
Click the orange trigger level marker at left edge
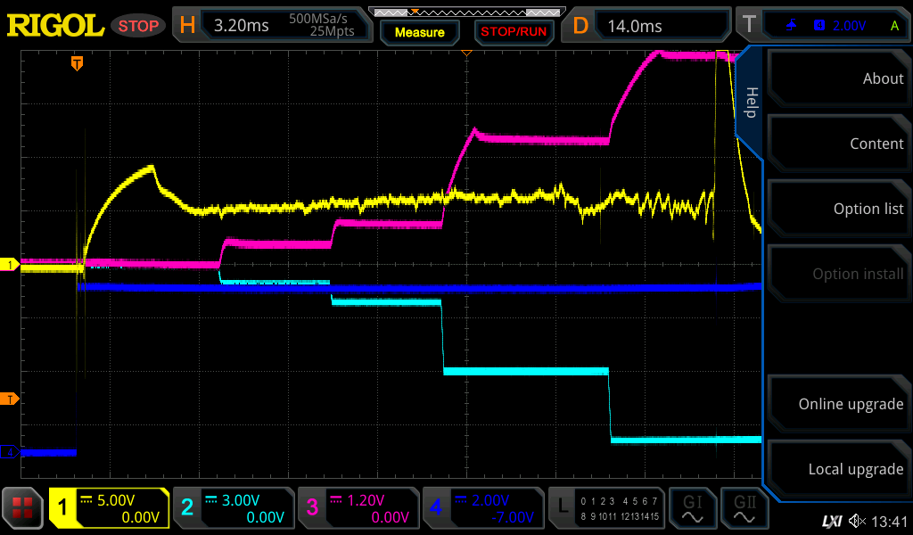coord(10,399)
